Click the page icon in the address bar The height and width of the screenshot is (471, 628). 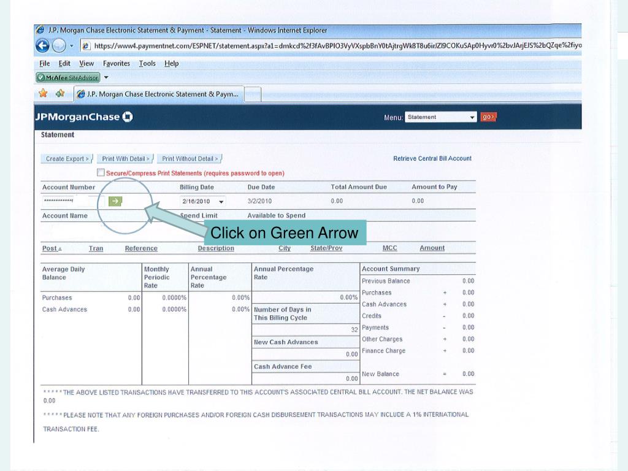coord(86,46)
